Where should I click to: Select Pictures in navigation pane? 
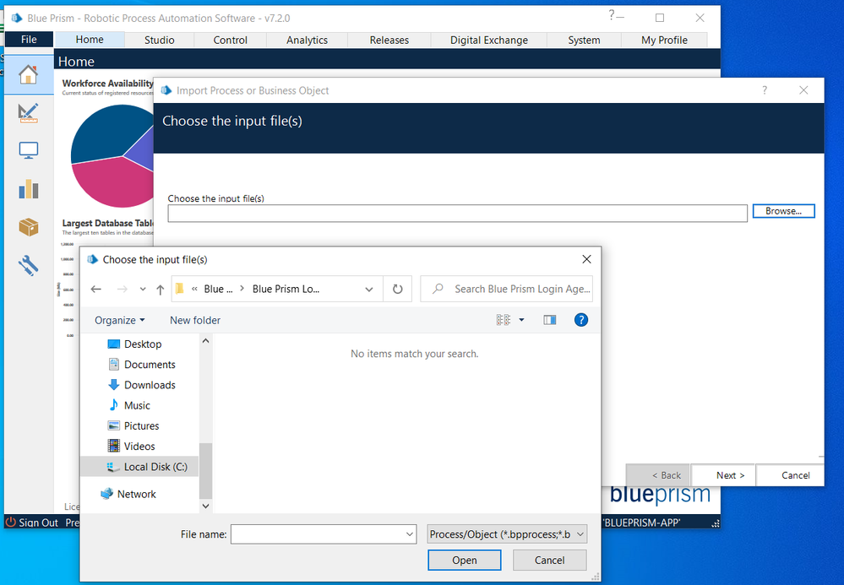[x=142, y=425]
